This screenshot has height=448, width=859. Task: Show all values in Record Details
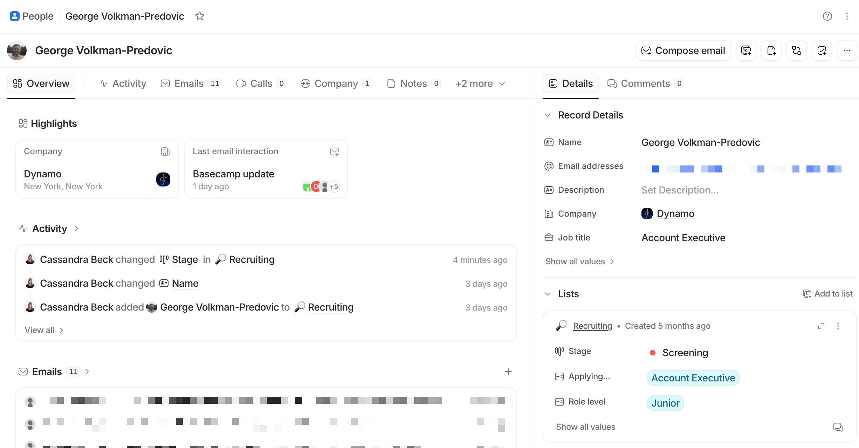tap(575, 261)
